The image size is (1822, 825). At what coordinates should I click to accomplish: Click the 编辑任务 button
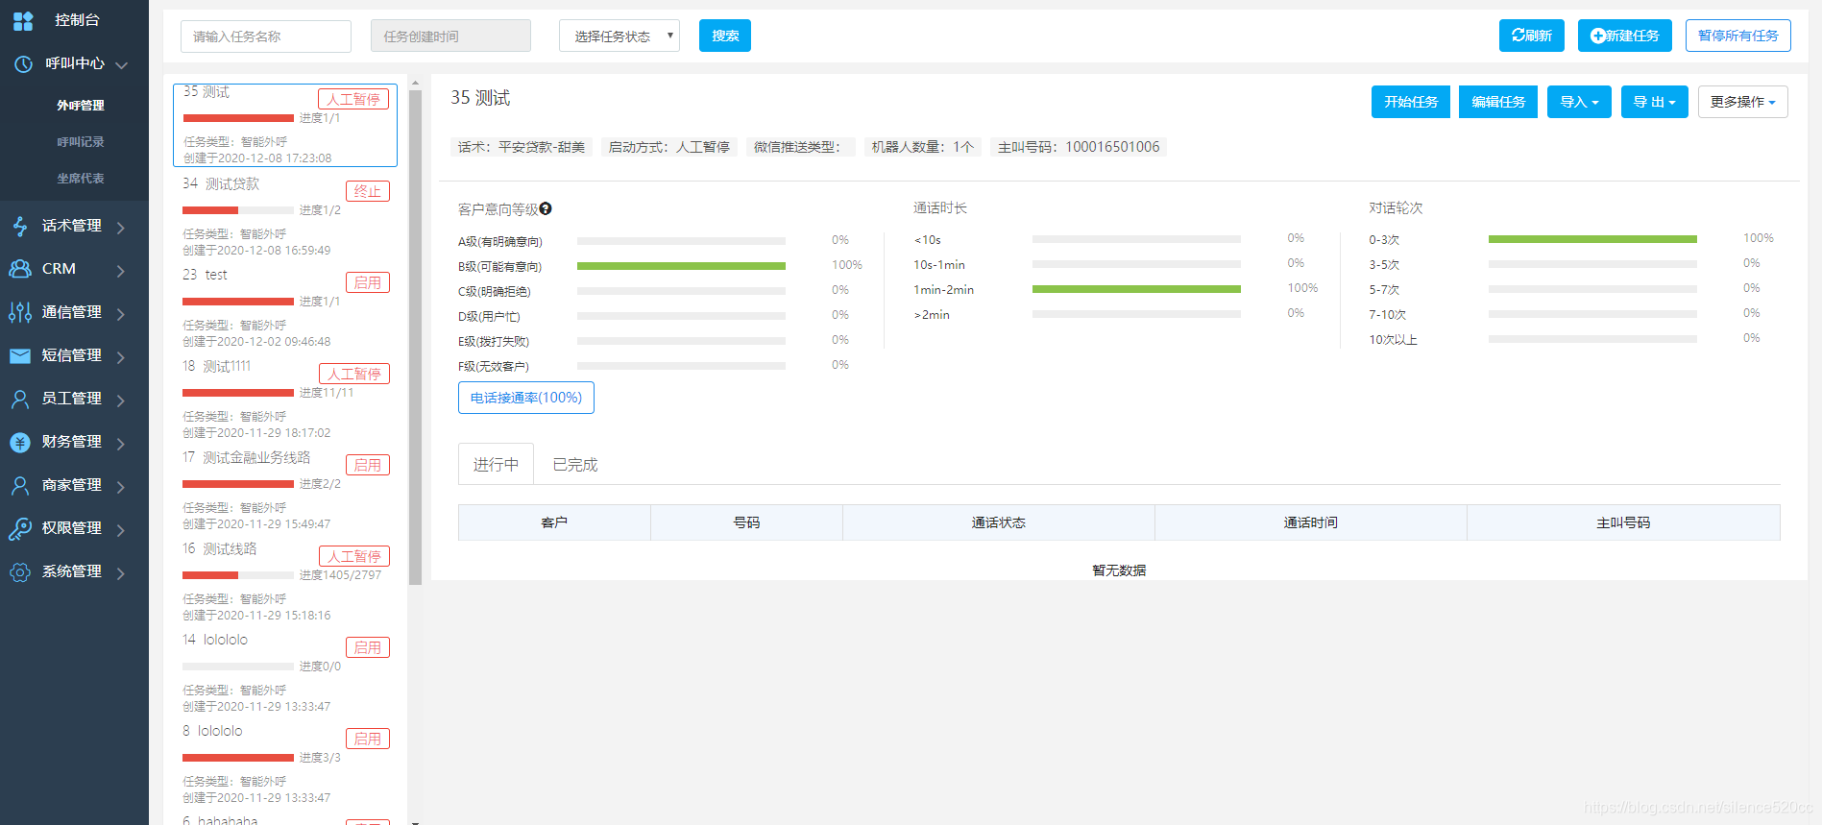click(x=1498, y=102)
